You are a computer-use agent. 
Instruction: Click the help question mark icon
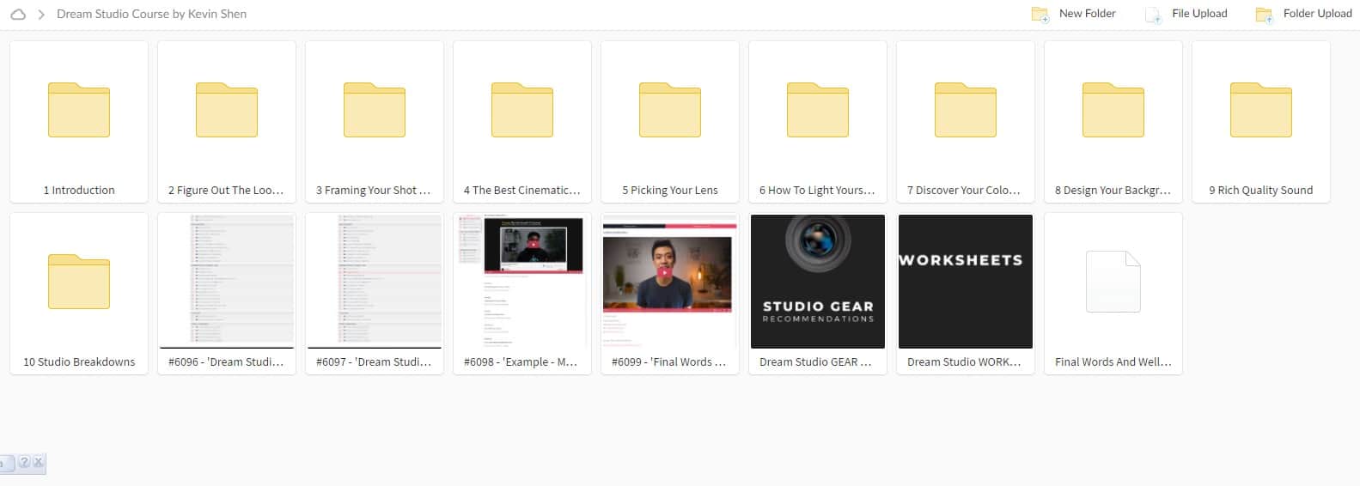click(x=24, y=462)
